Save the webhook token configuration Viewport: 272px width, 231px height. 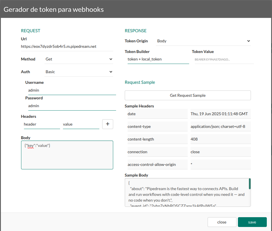click(252, 222)
